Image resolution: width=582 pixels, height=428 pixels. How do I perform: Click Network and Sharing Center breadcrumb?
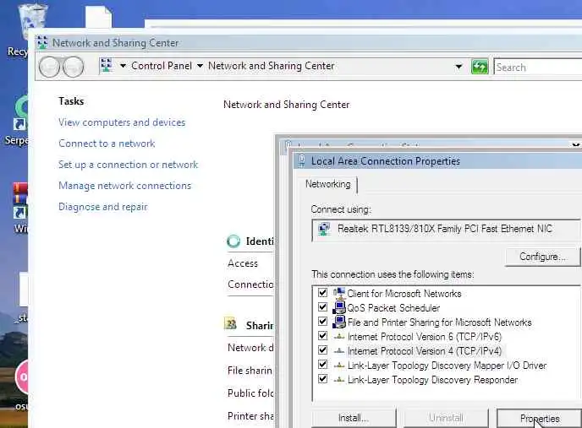[x=272, y=66]
